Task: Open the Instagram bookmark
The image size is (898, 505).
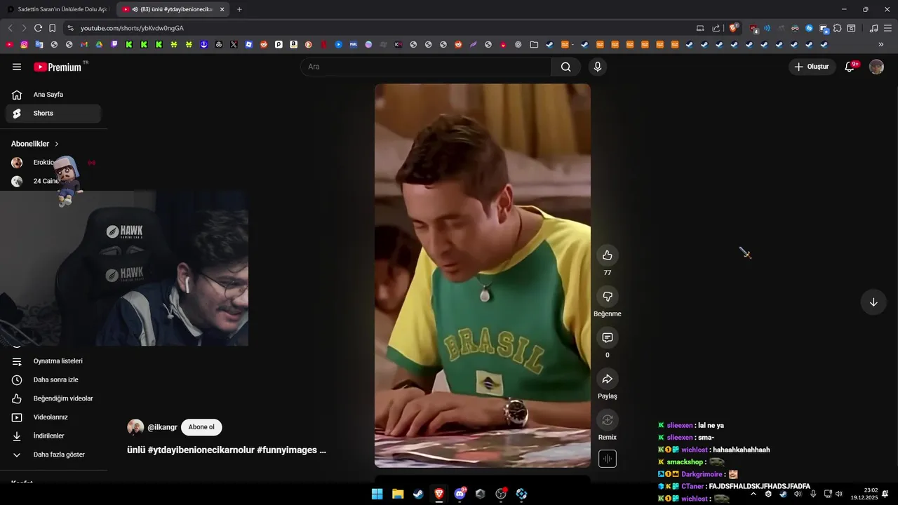Action: pyautogui.click(x=24, y=44)
